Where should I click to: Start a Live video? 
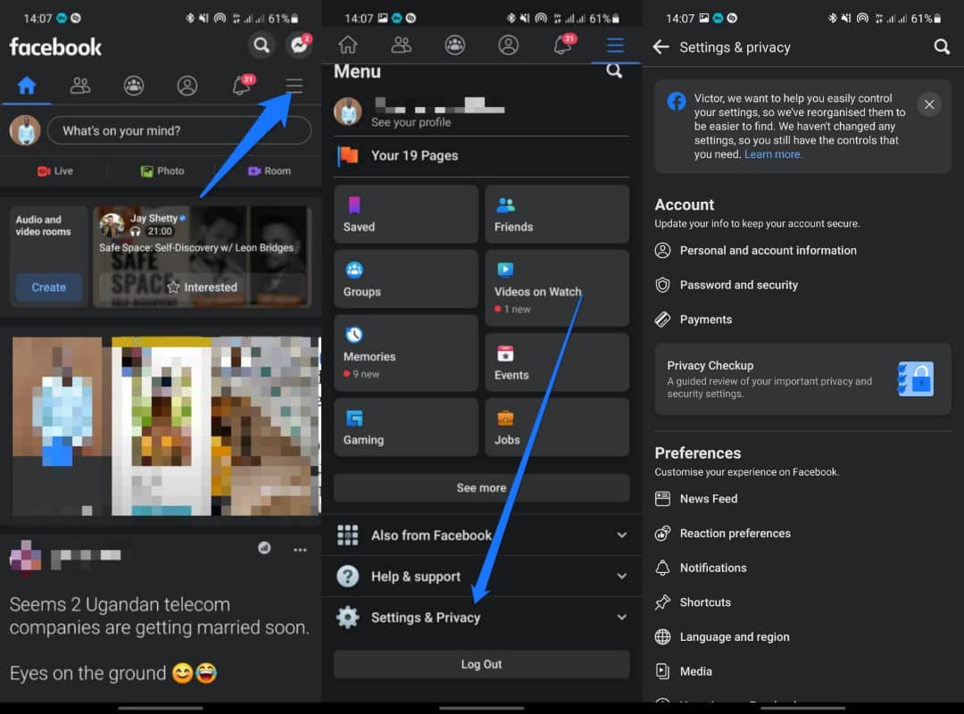[55, 171]
